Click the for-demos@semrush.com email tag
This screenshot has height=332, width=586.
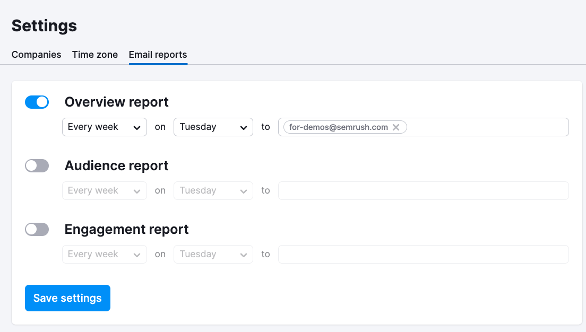338,127
